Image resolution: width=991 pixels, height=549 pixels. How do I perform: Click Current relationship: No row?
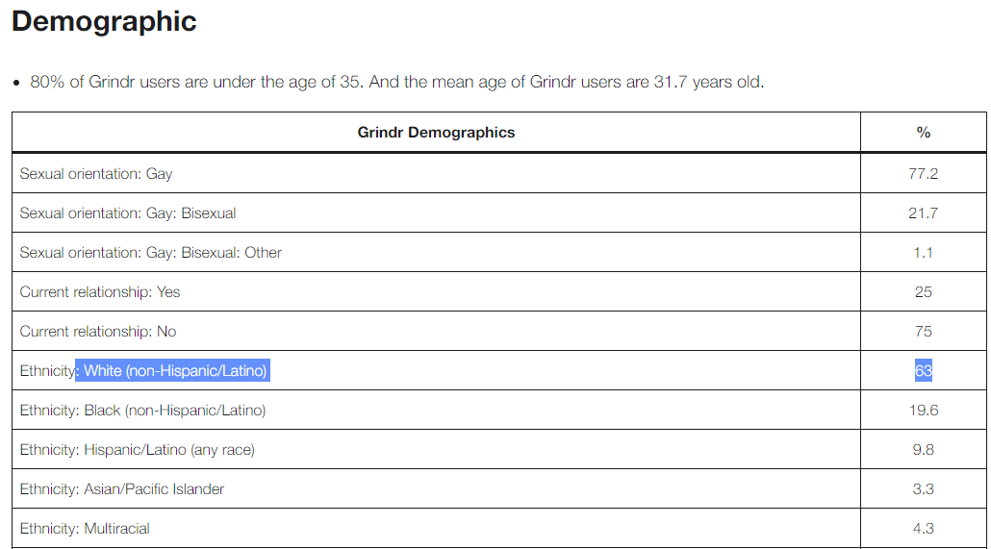click(98, 332)
